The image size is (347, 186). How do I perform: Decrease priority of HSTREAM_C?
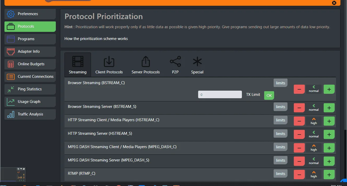coord(299,121)
